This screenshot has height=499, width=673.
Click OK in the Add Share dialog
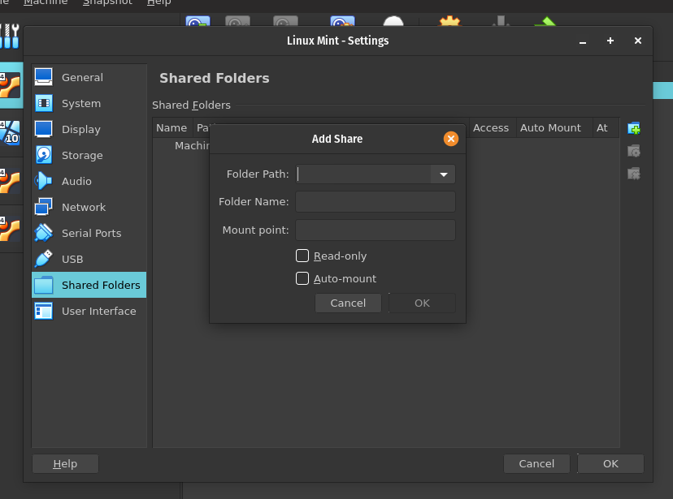423,303
